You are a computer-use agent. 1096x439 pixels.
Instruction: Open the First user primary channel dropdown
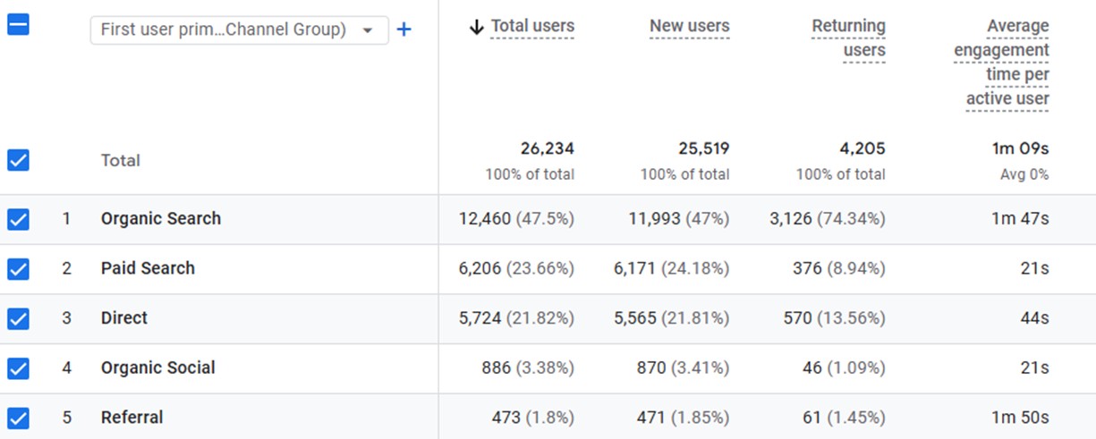coord(224,30)
